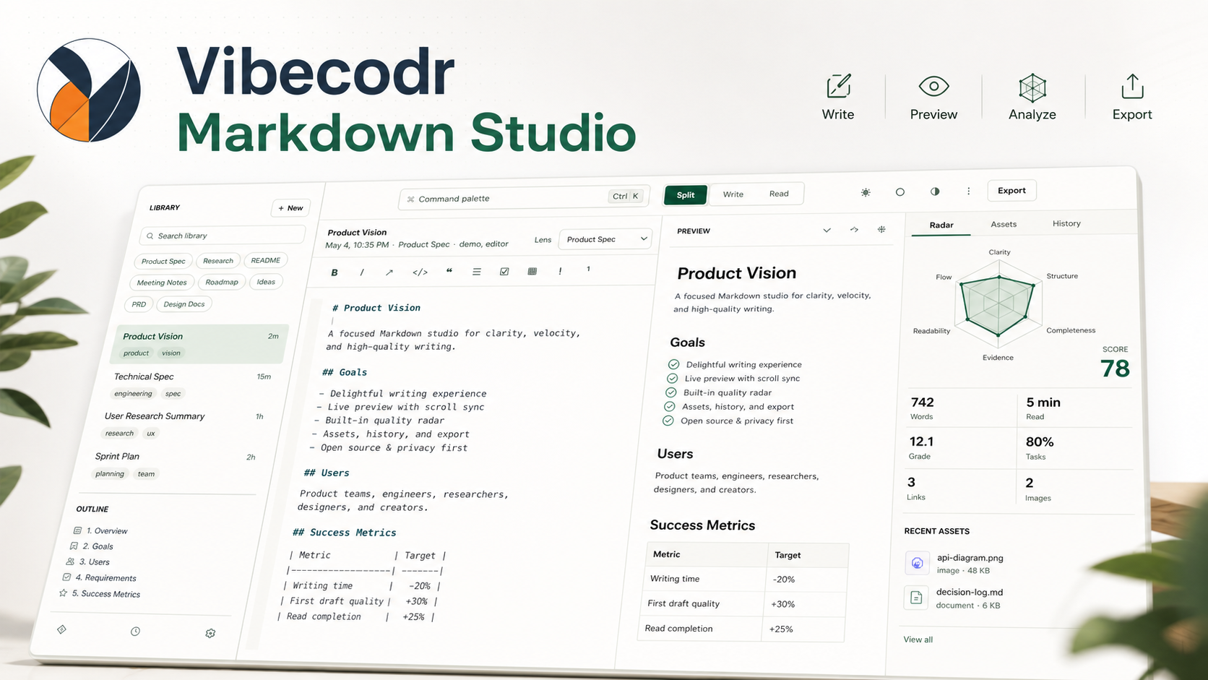The image size is (1208, 680).
Task: Filter library by Research tag
Action: [217, 261]
